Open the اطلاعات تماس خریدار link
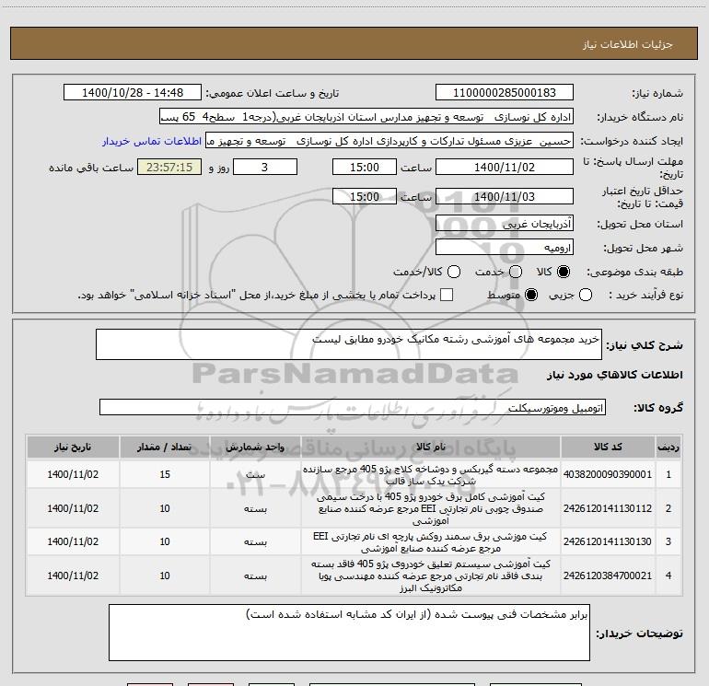709x686 pixels. coord(152,141)
